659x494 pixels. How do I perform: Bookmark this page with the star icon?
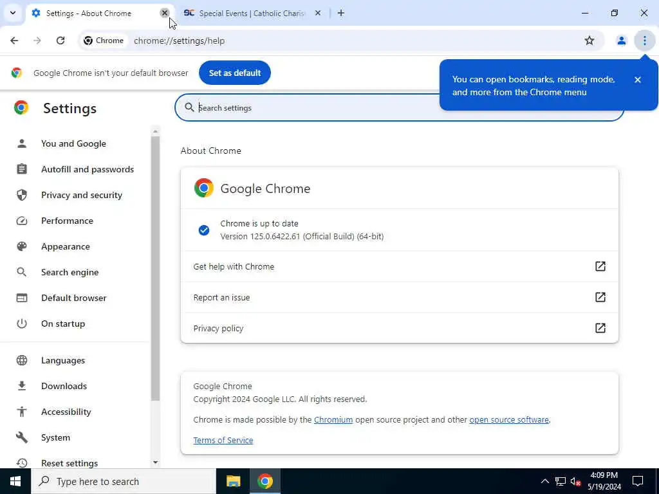point(589,41)
